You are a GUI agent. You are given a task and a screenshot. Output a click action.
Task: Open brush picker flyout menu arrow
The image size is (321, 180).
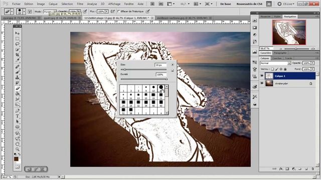click(173, 64)
